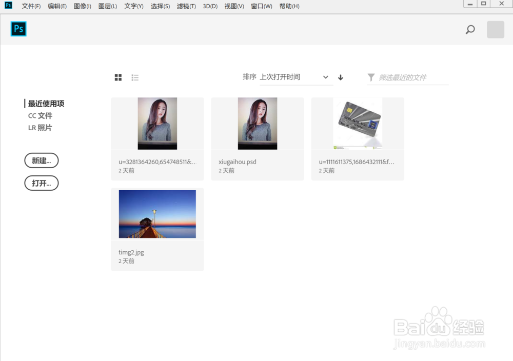Select the LR 照片 sidebar section
The height and width of the screenshot is (361, 513).
point(38,127)
